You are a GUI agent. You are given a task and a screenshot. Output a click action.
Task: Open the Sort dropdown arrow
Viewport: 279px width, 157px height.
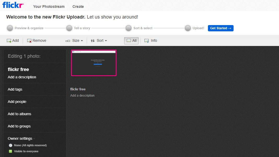[106, 41]
